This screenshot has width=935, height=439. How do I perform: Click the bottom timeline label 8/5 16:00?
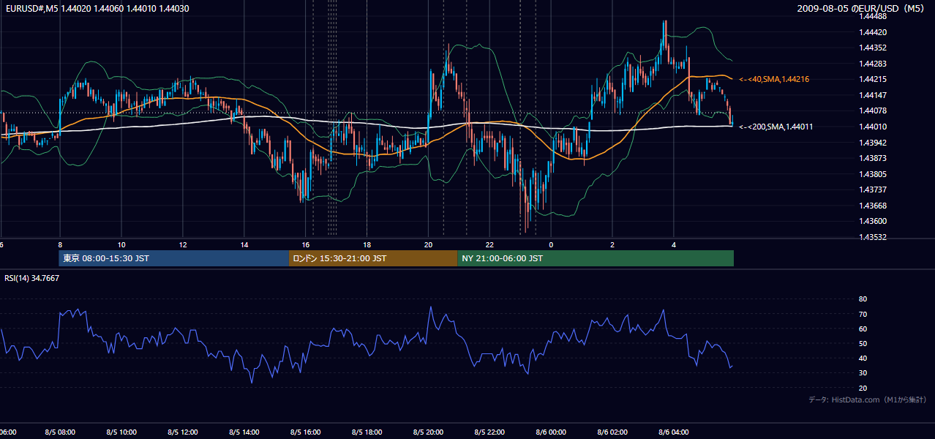(x=306, y=432)
